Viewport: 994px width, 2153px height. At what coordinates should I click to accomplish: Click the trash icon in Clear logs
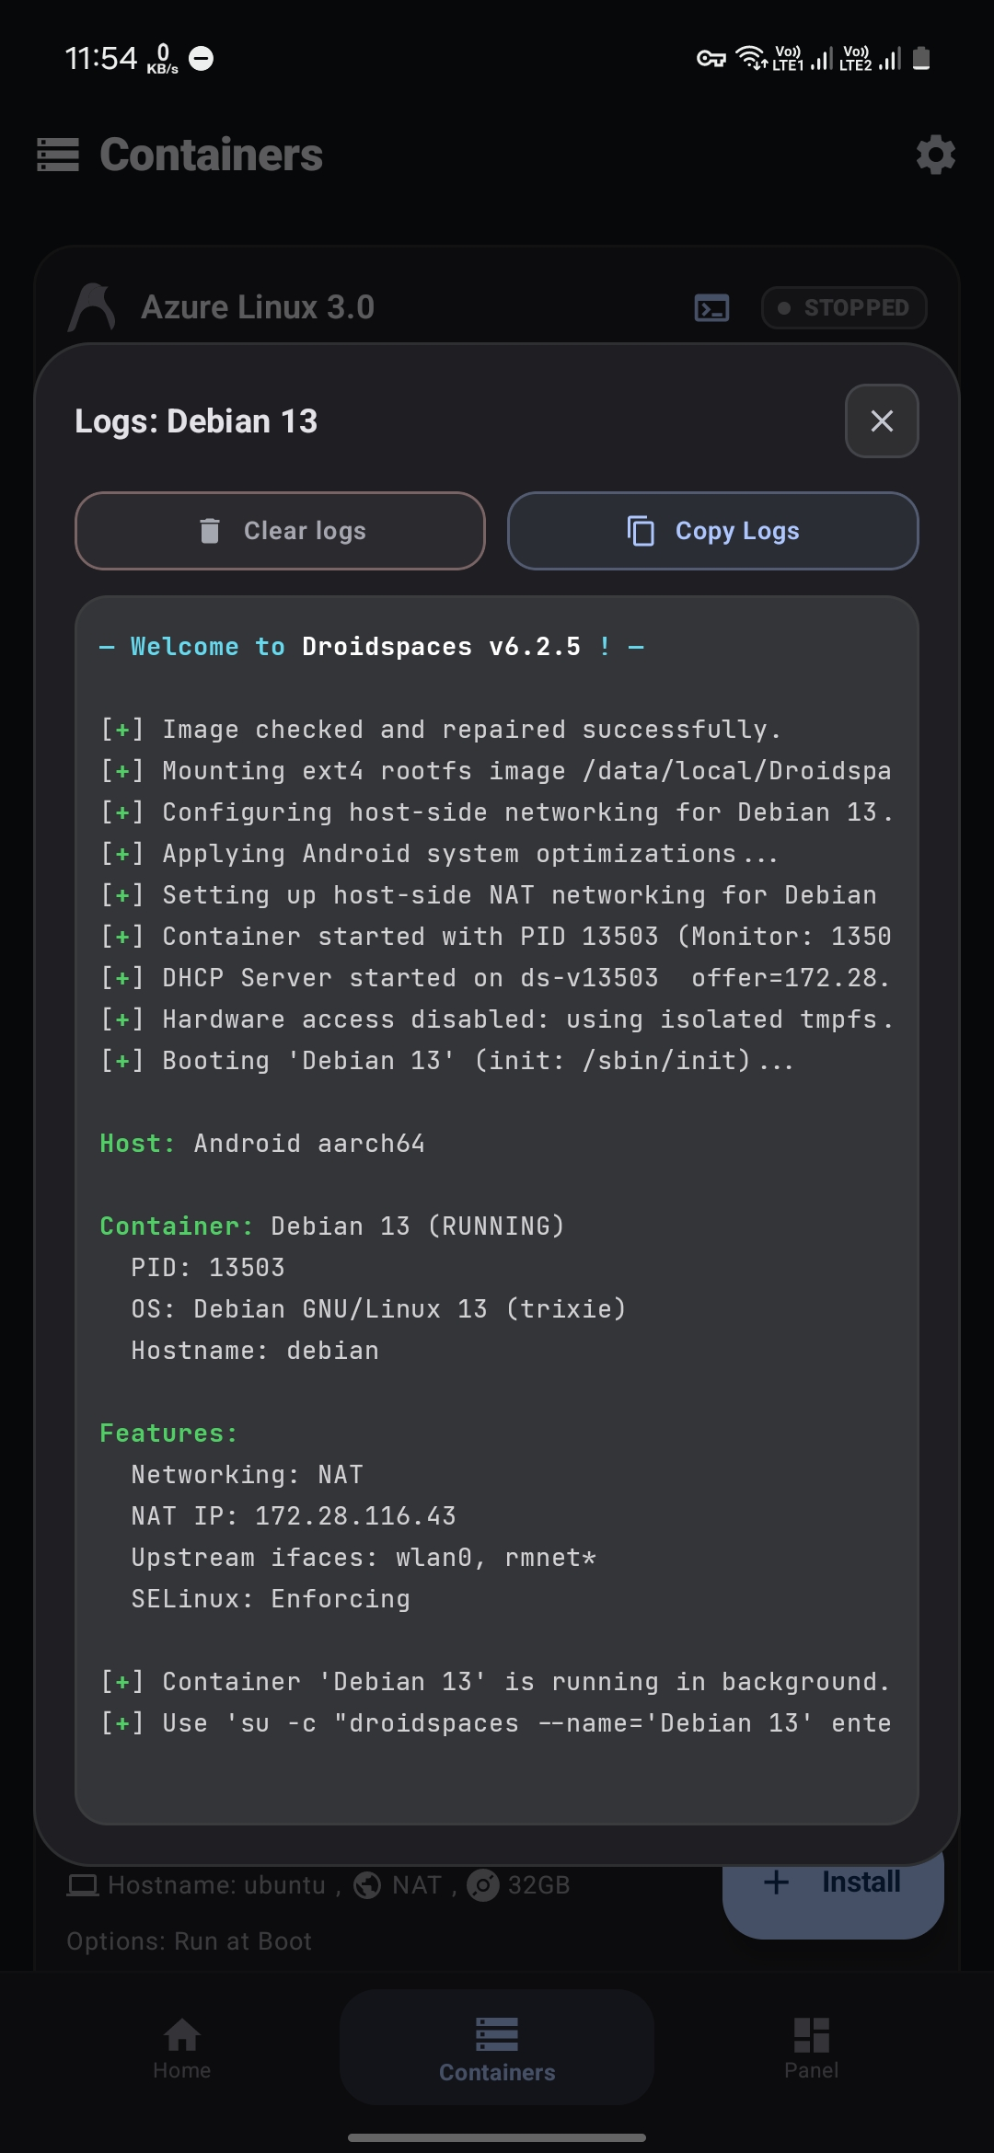(x=210, y=530)
